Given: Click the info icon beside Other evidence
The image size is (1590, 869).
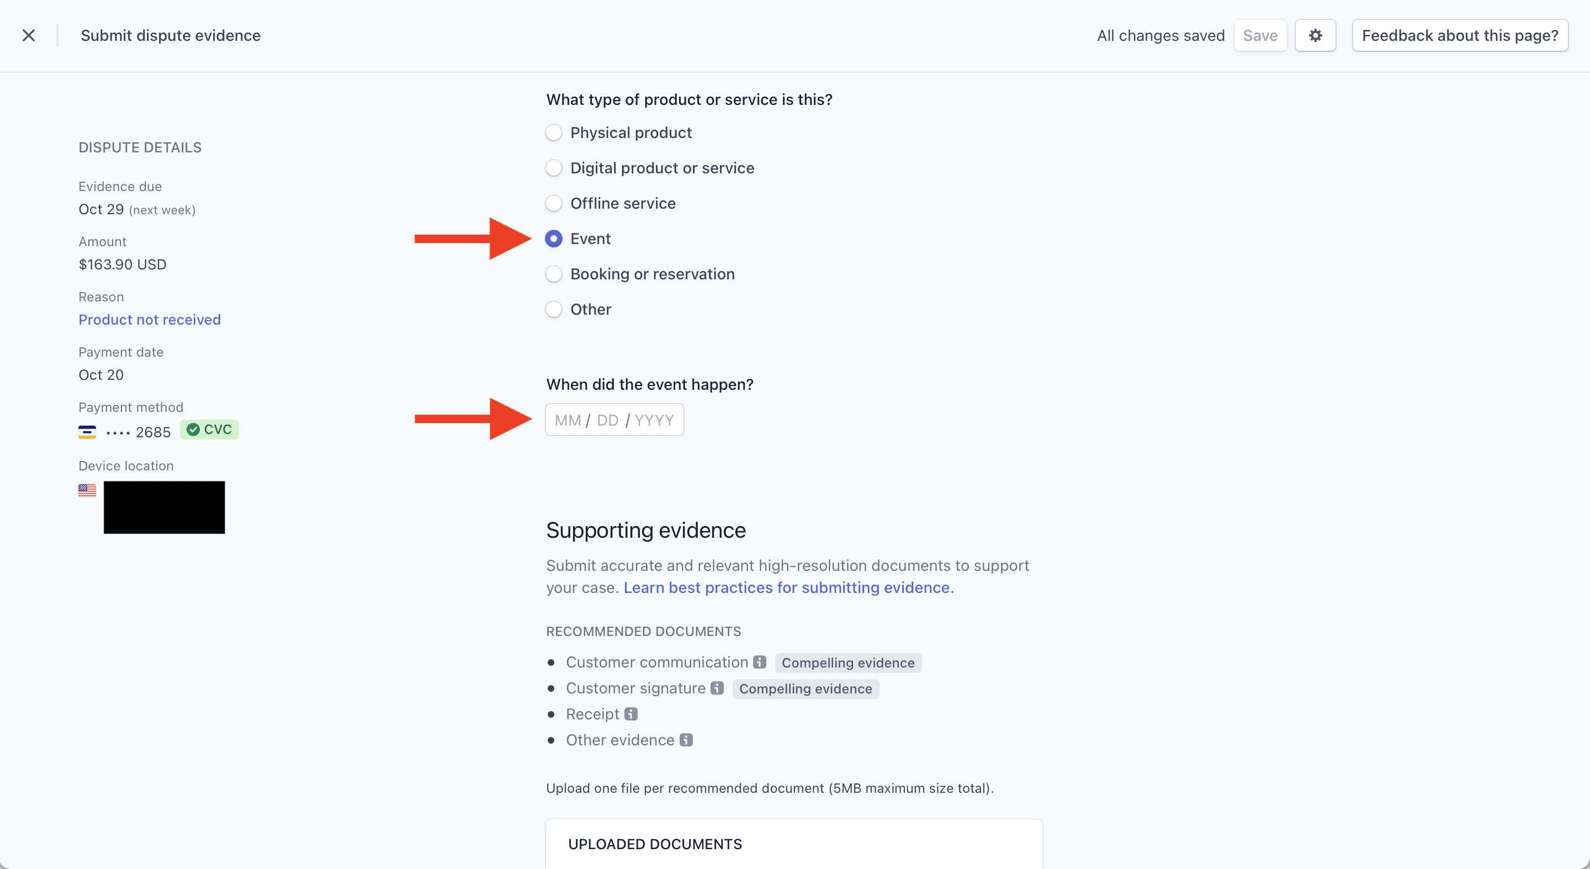Looking at the screenshot, I should point(685,739).
